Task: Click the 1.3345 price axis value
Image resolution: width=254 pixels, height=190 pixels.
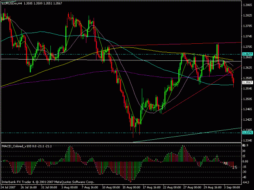Action: pos(247,141)
